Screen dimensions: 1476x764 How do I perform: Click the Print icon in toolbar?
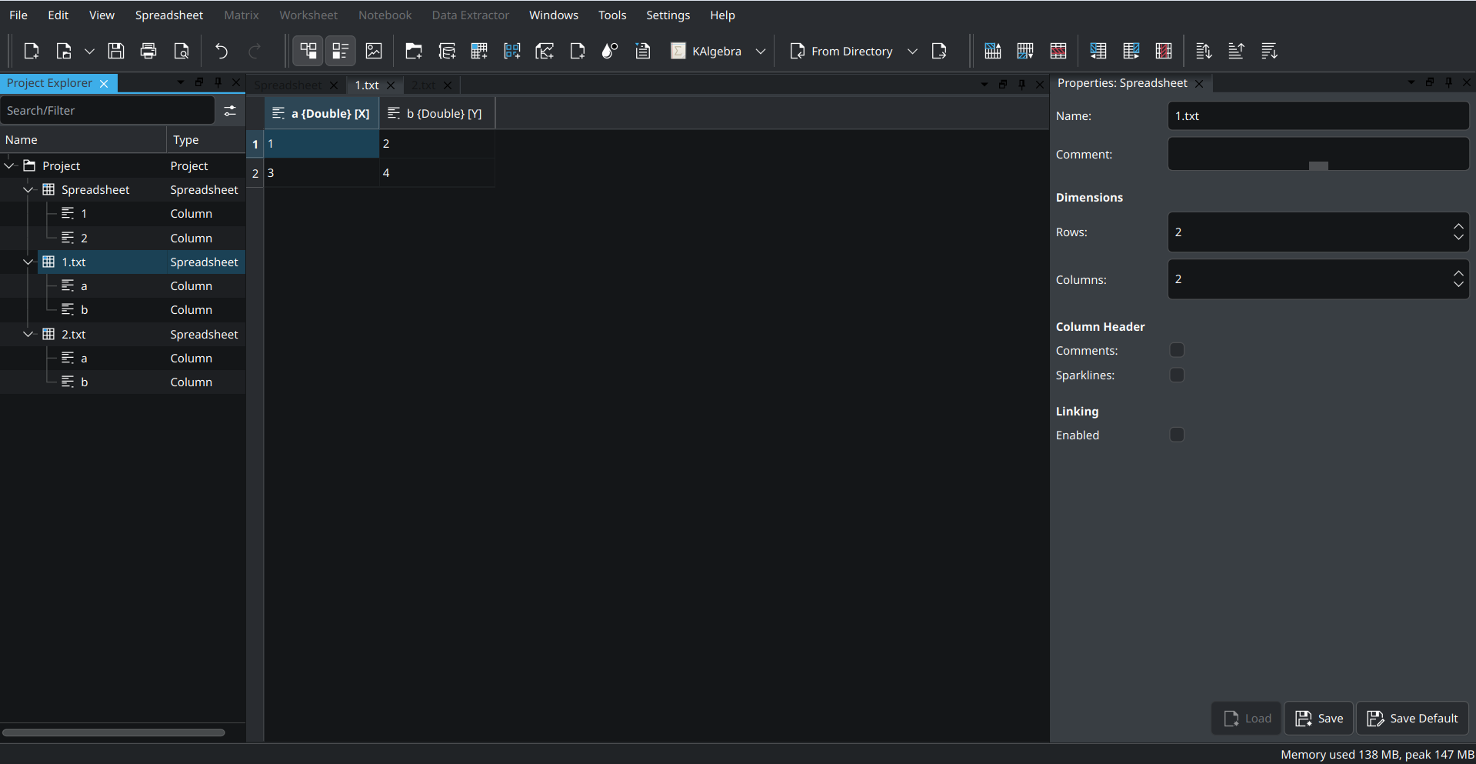click(148, 52)
